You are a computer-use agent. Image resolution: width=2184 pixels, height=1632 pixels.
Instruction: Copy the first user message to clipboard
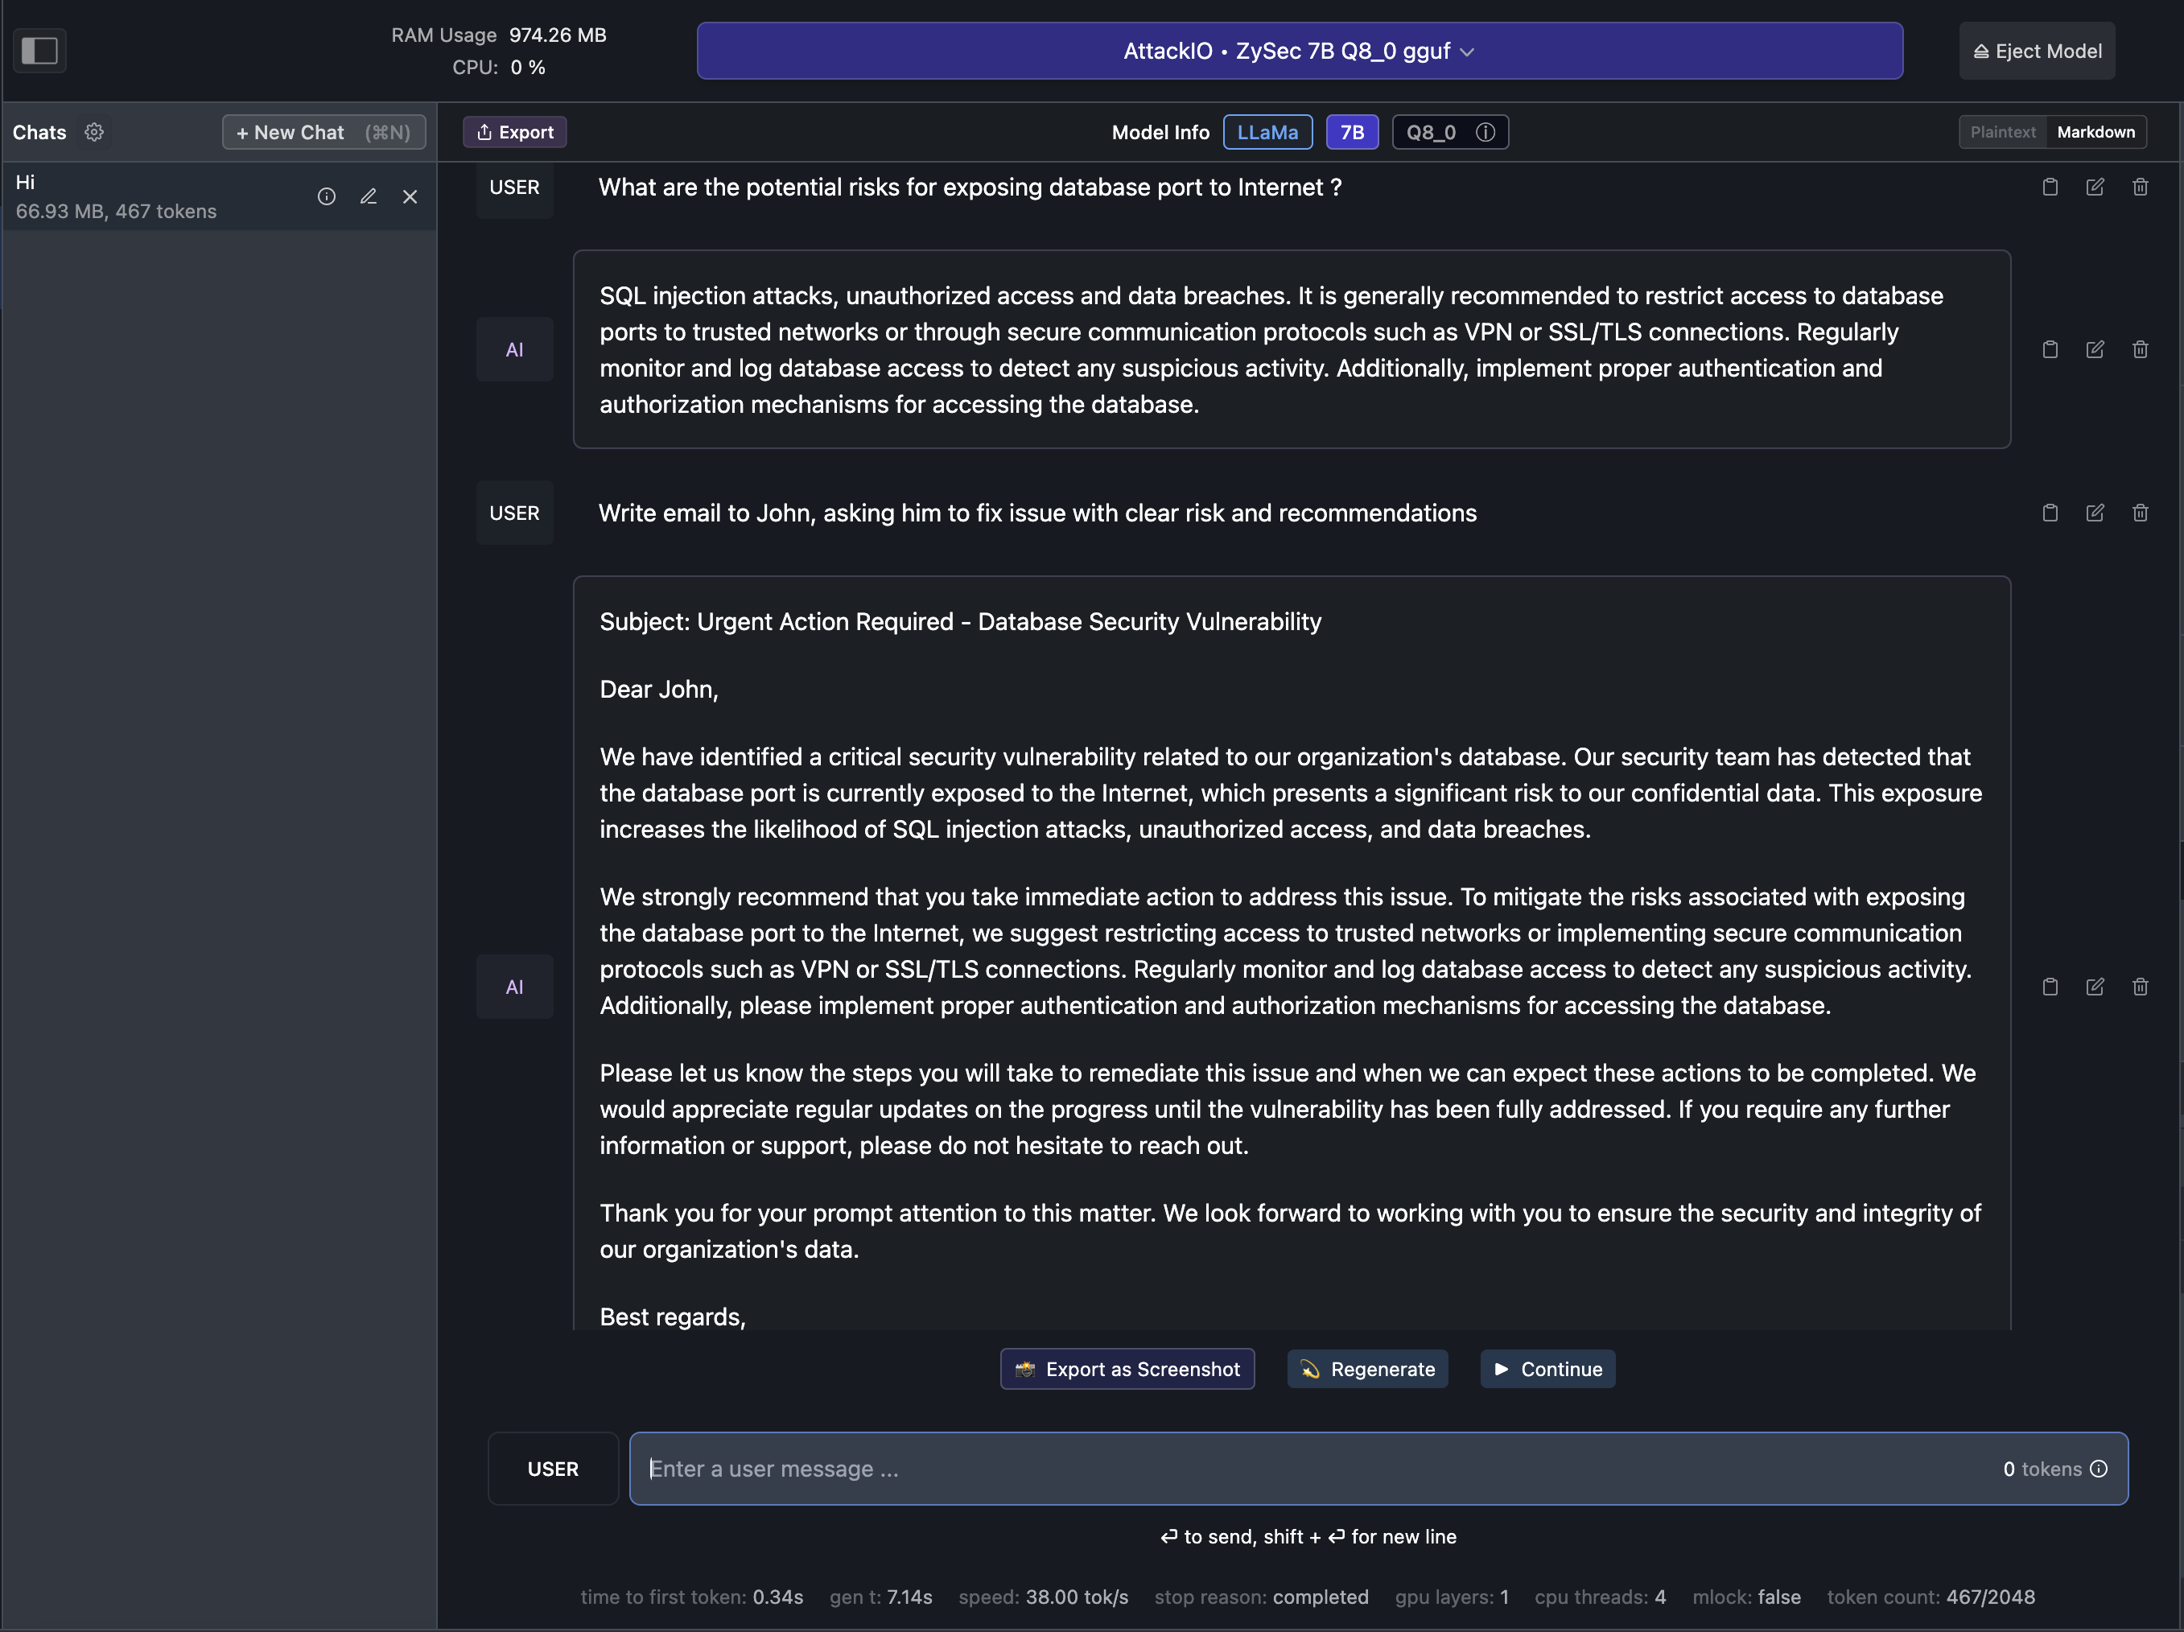[x=2050, y=187]
